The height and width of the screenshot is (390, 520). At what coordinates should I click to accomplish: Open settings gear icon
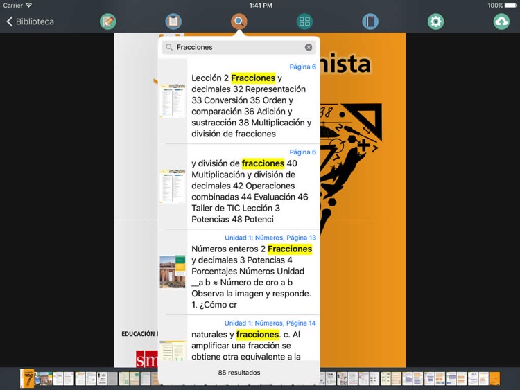pos(436,21)
